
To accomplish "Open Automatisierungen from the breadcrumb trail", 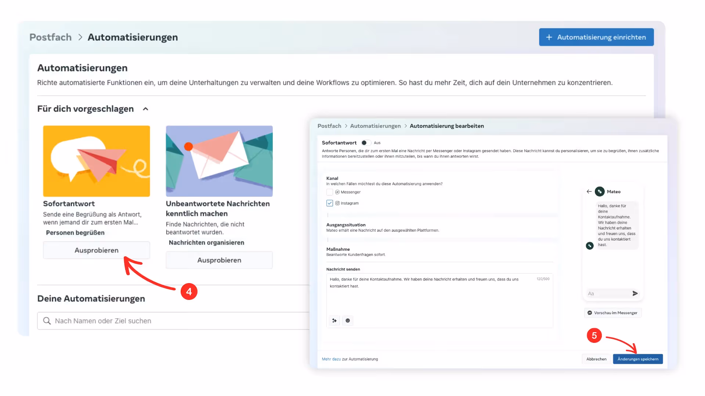I will pyautogui.click(x=375, y=126).
